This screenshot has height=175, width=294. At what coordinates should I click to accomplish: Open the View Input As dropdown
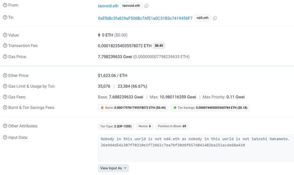pyautogui.click(x=113, y=168)
